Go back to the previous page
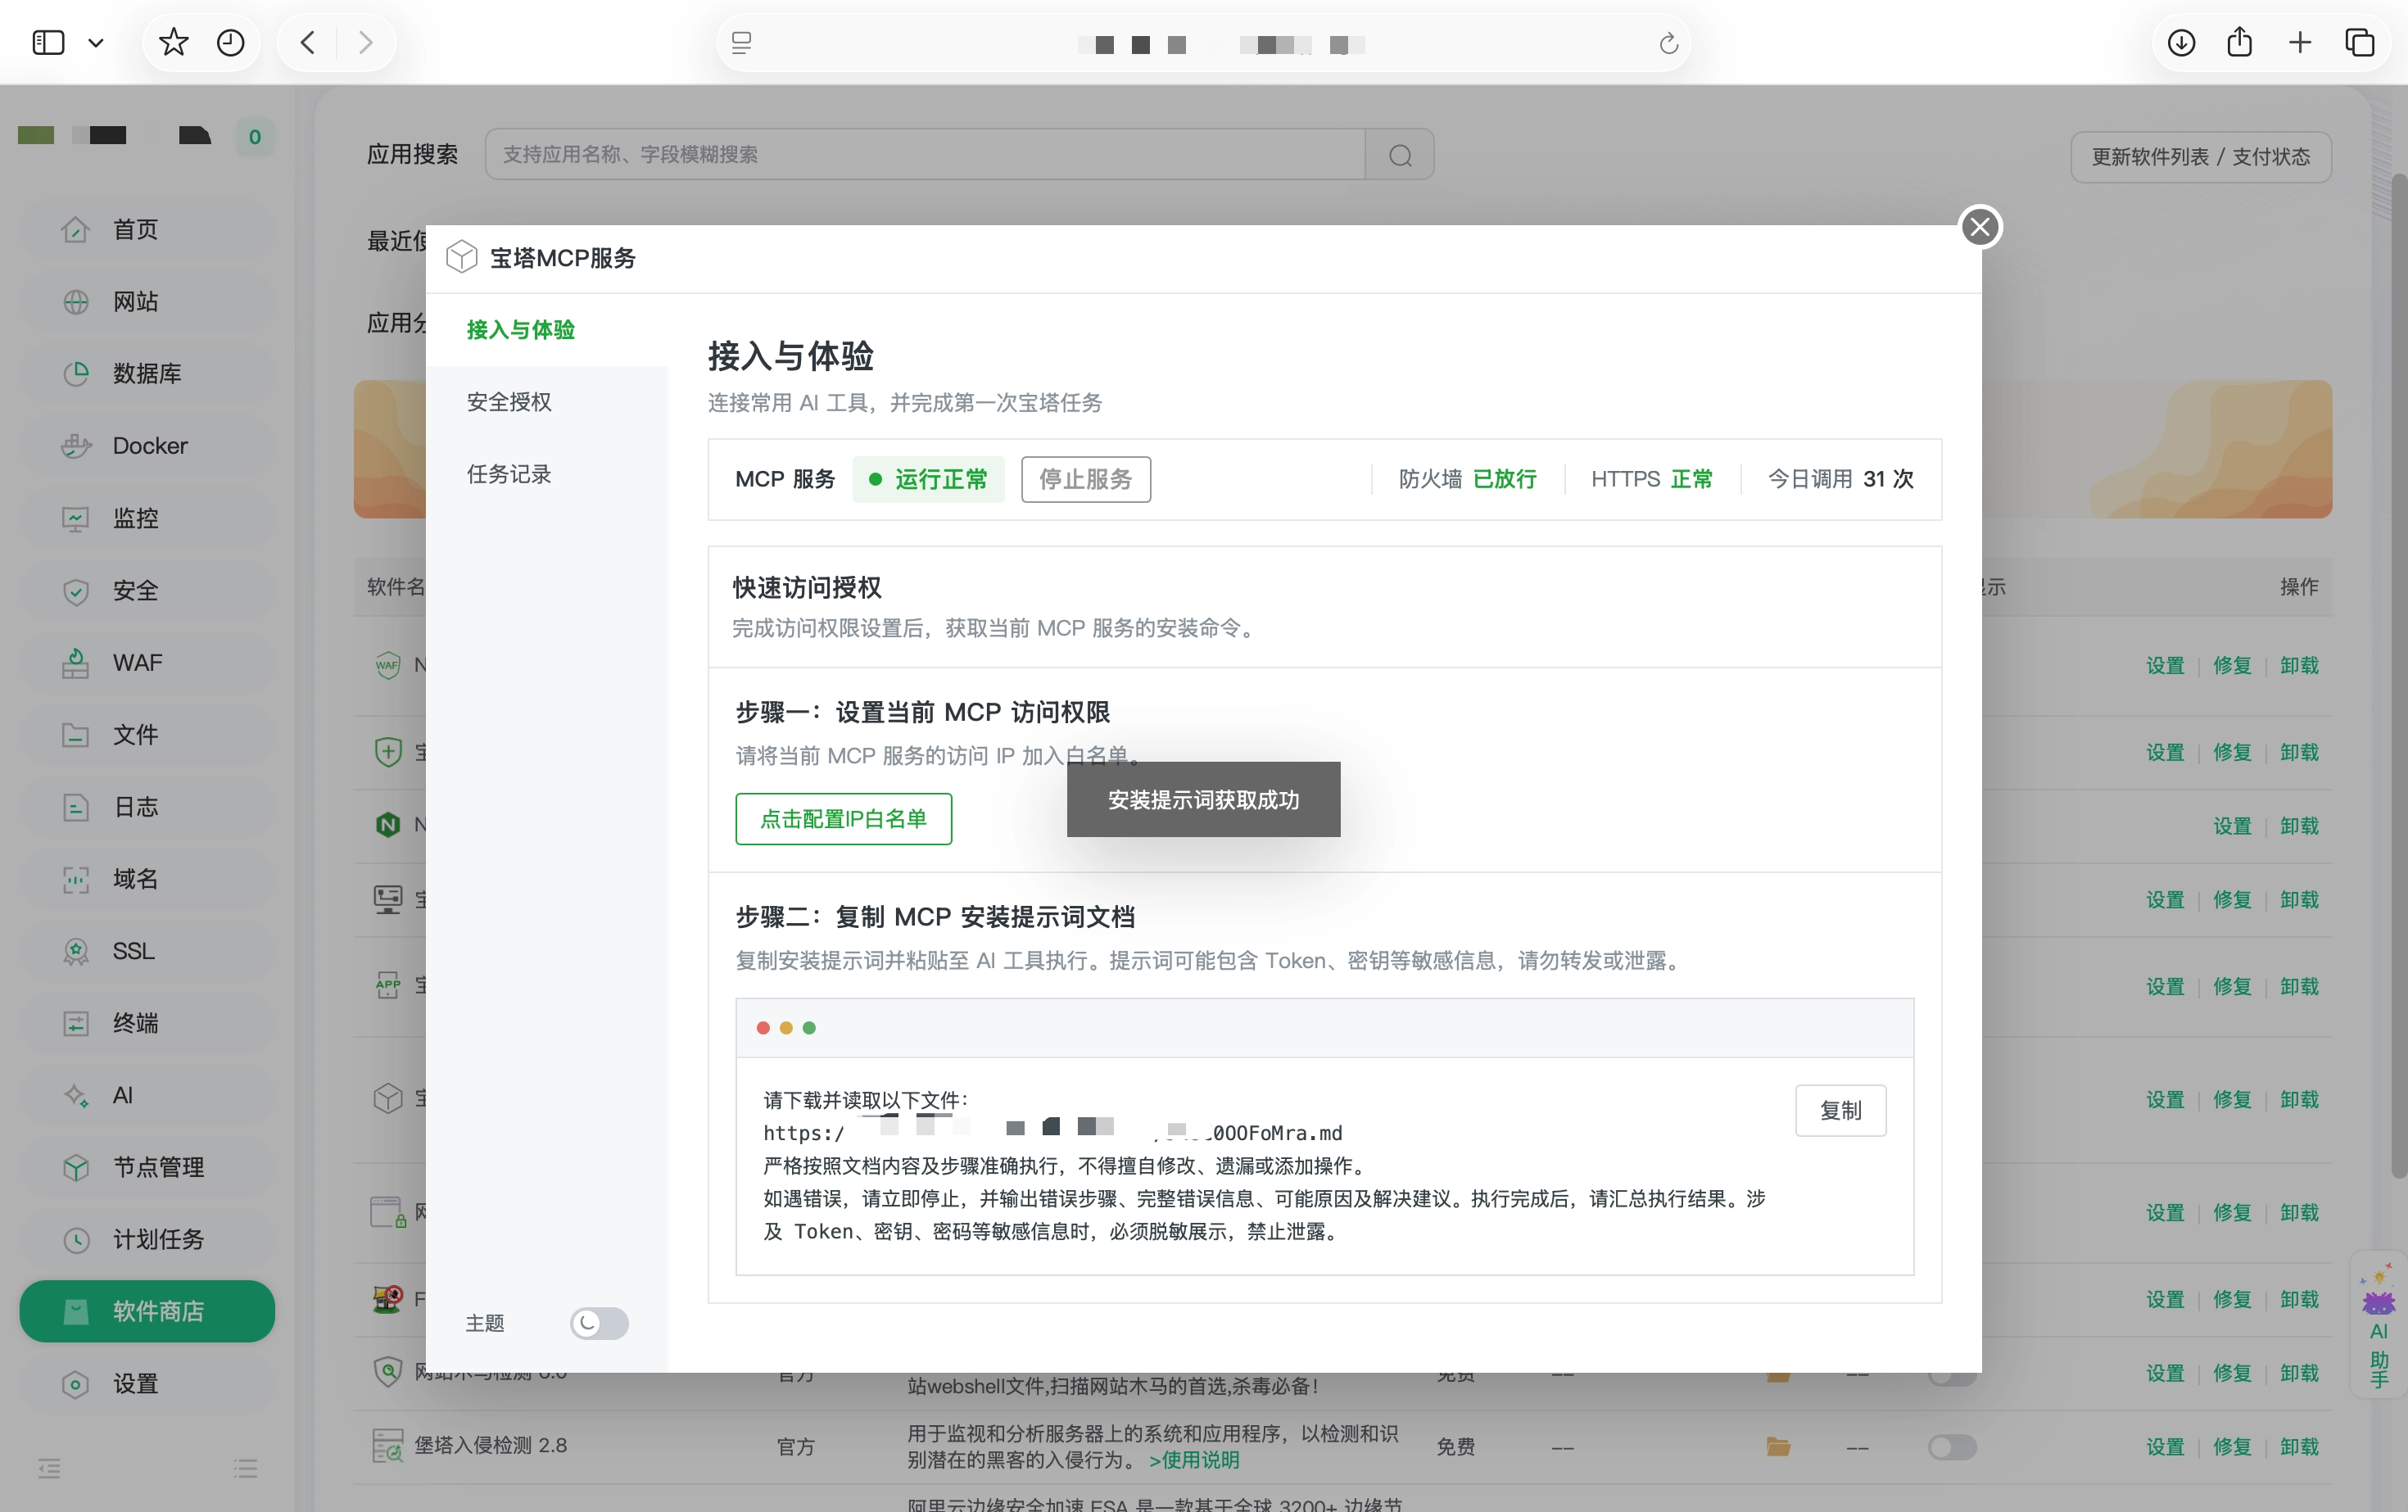Viewport: 2408px width, 1512px height. coord(308,43)
